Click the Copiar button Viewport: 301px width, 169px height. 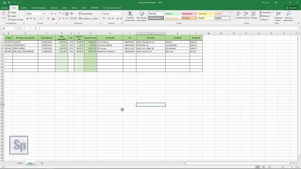[x=12, y=16]
